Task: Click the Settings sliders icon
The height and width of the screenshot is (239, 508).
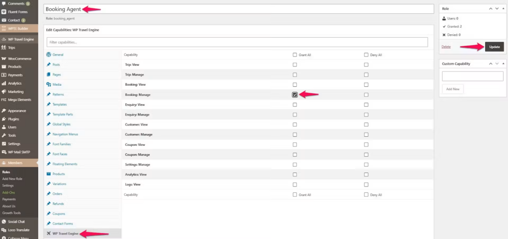Action: 3,144
